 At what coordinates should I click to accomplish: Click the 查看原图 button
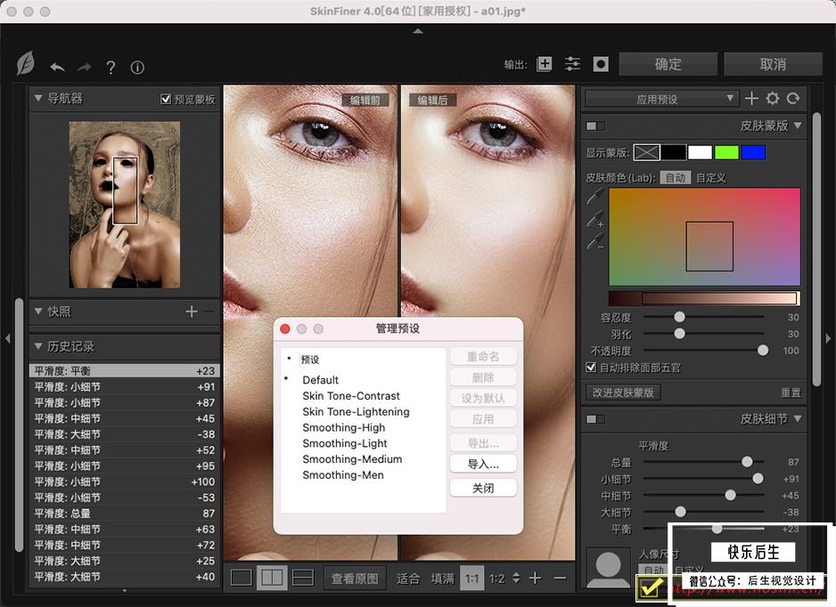(355, 579)
